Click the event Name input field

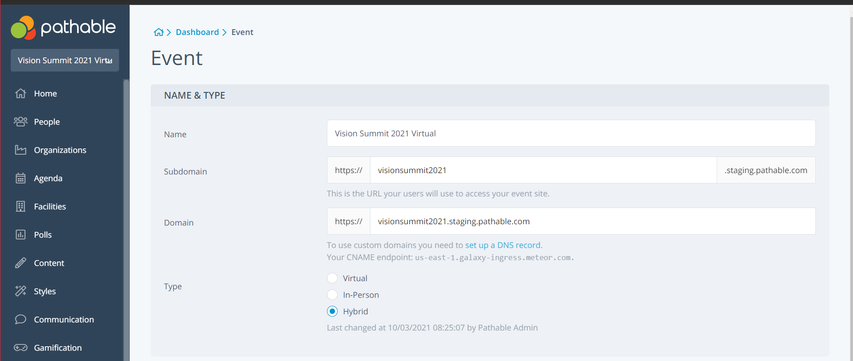571,133
